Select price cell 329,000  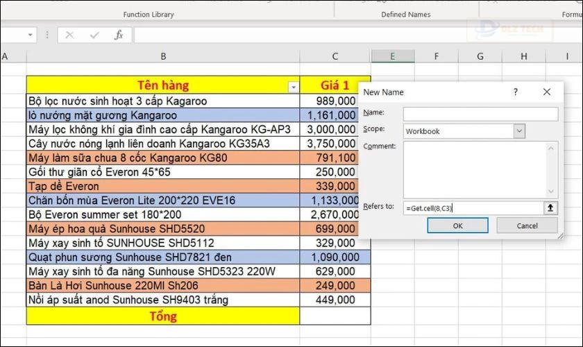coord(335,243)
